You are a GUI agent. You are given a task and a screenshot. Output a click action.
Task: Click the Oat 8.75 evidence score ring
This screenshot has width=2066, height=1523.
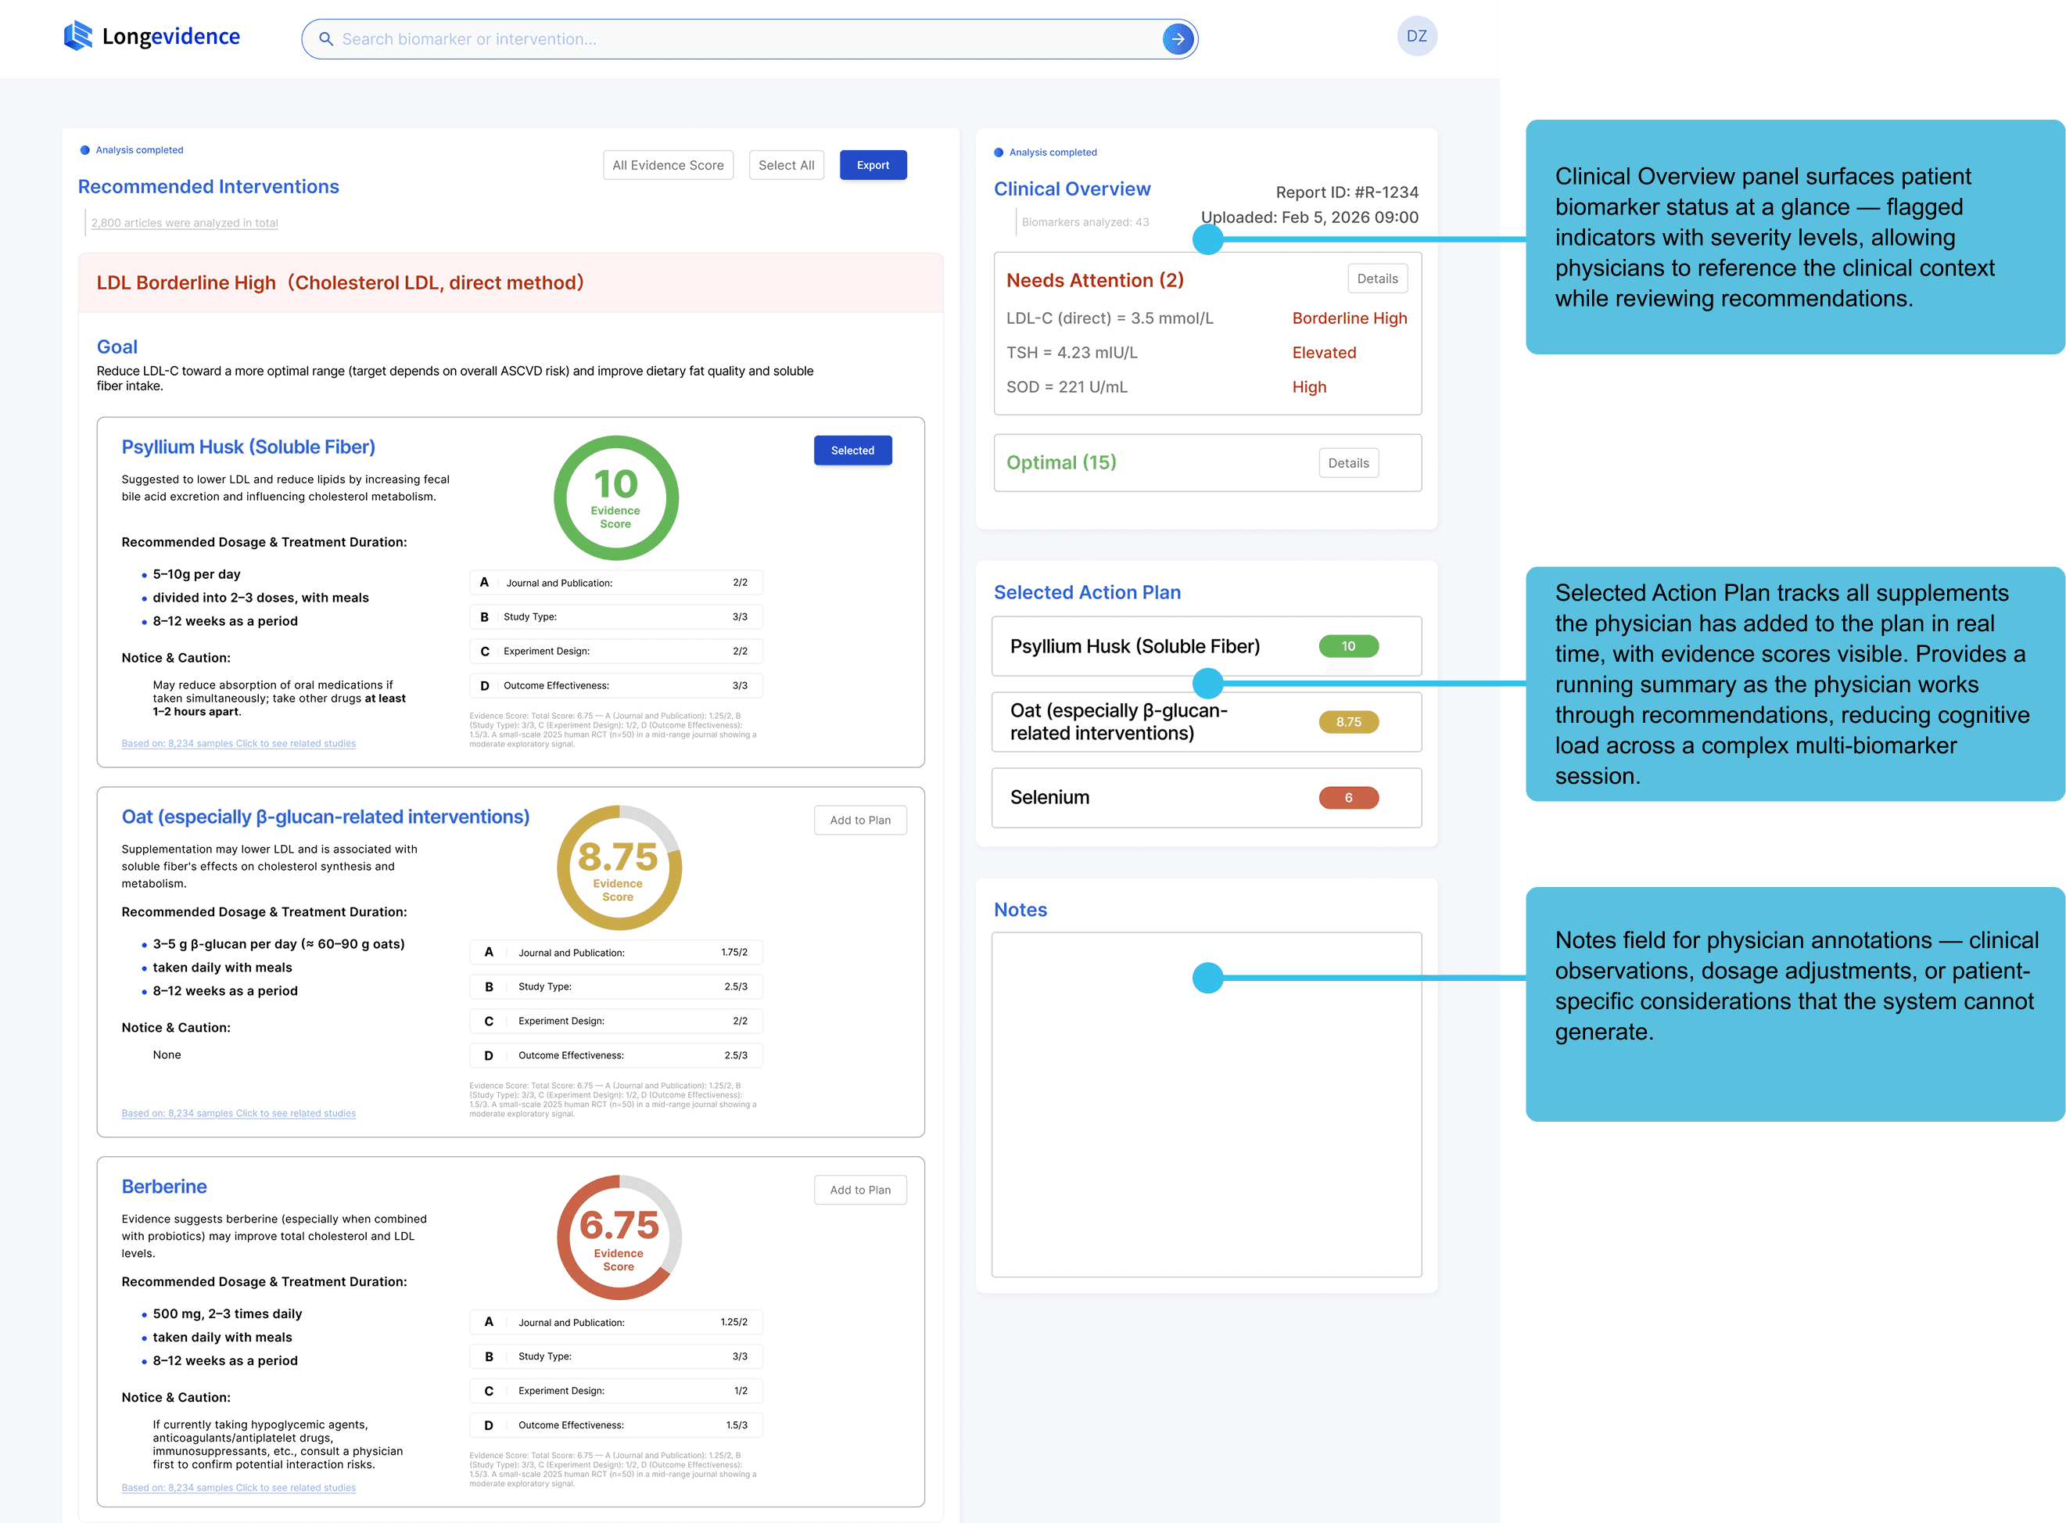click(619, 867)
